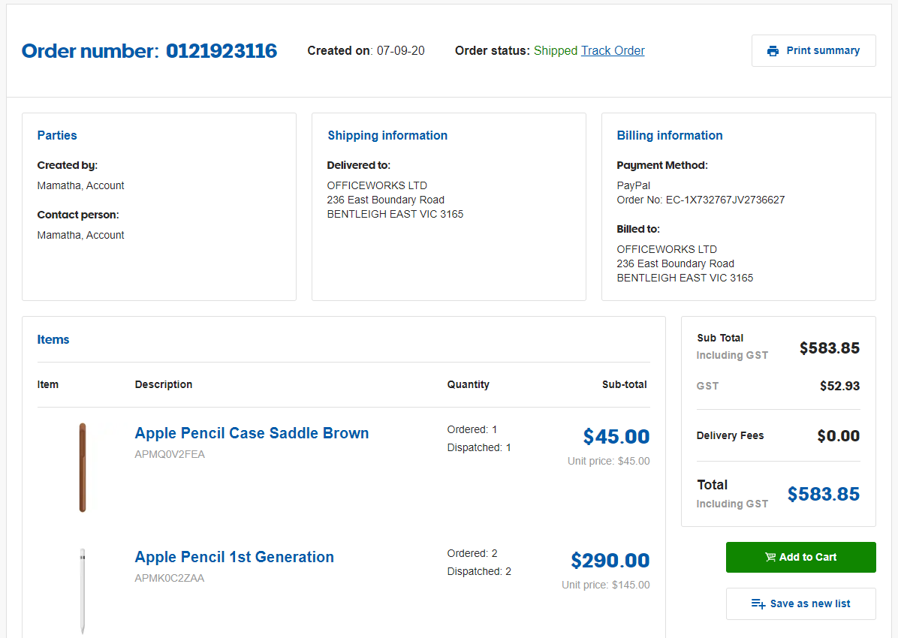Image resolution: width=898 pixels, height=638 pixels.
Task: Click the Delivery Fees amount $0.00
Action: [839, 436]
